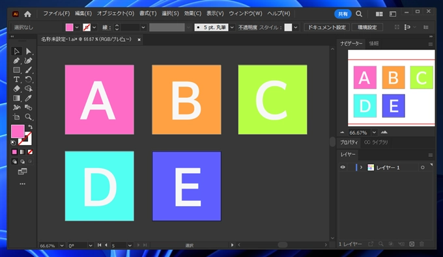Select the Gradient tool
This screenshot has height=257, width=443.
(16, 98)
